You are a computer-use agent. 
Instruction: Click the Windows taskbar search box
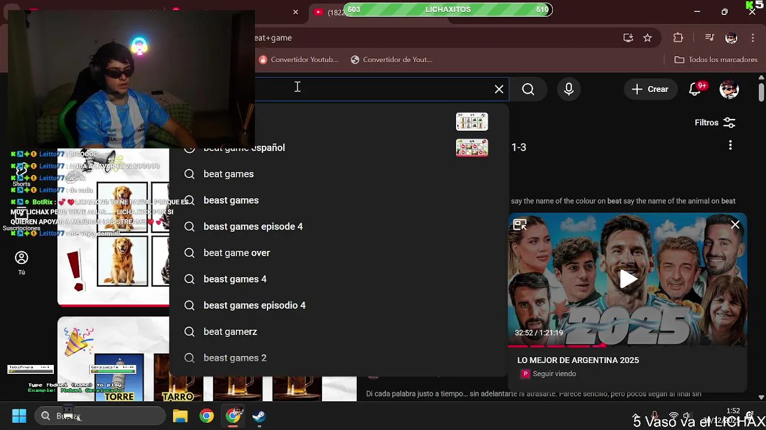(x=100, y=416)
